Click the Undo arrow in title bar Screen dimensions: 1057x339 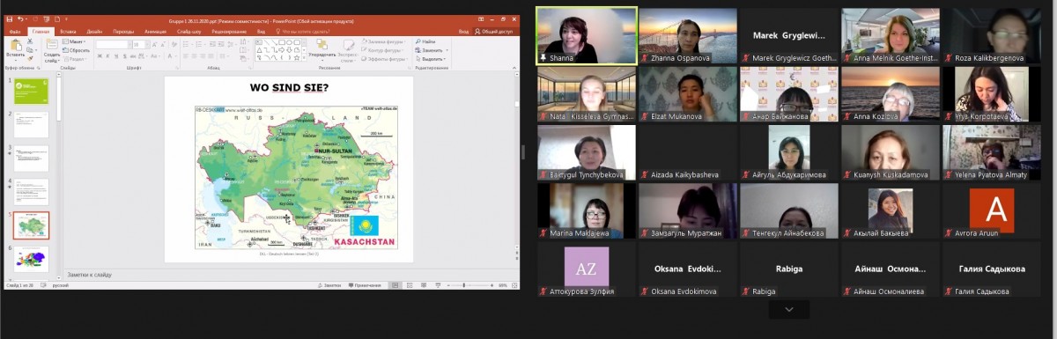[x=20, y=18]
